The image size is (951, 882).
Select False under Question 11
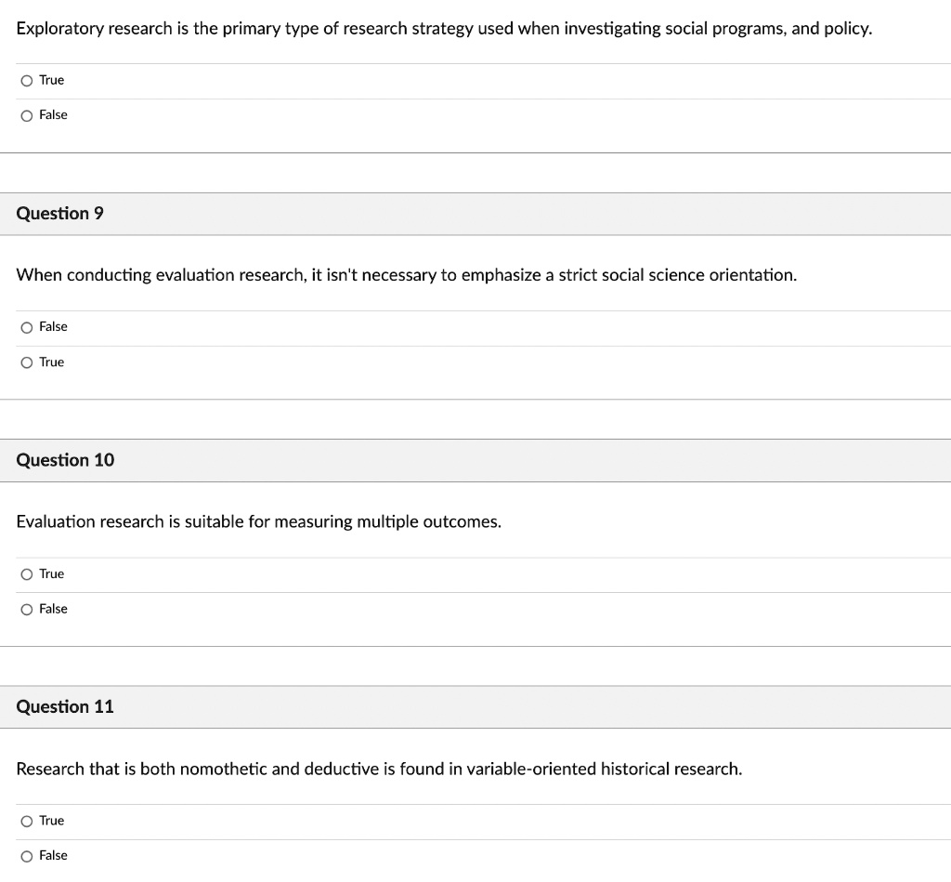point(28,855)
